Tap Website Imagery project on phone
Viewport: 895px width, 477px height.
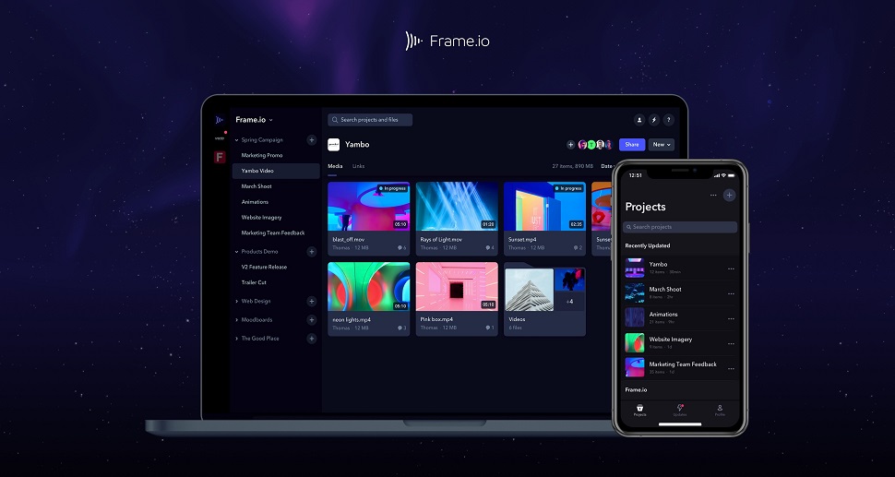coord(680,343)
